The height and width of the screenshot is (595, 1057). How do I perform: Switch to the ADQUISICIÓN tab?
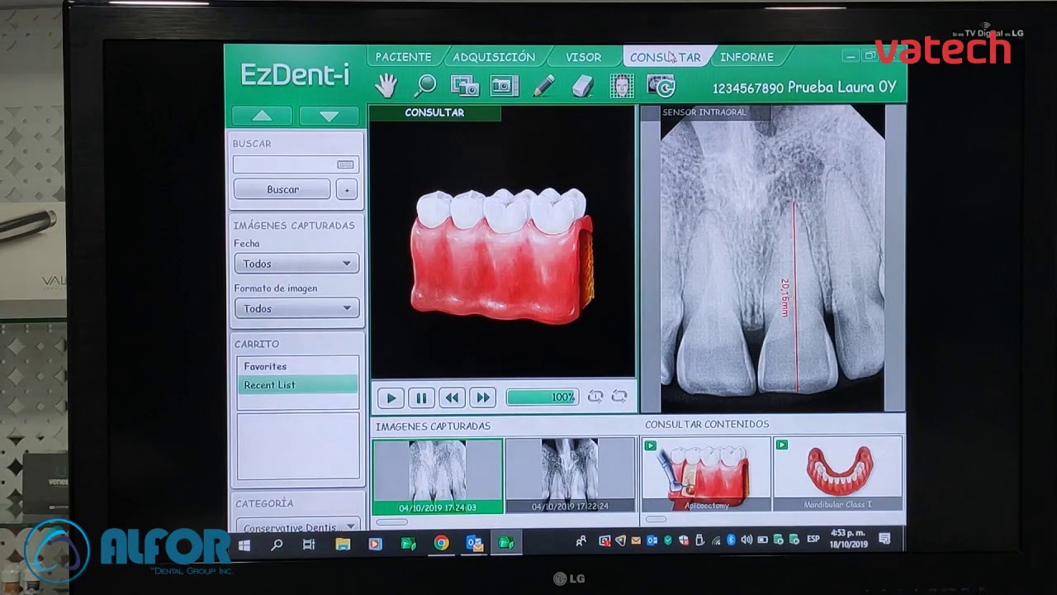(494, 57)
